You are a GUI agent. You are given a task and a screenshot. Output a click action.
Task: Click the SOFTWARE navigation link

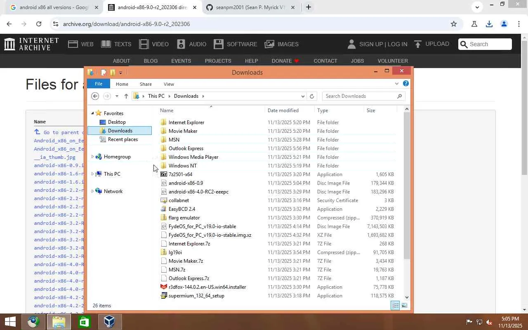pyautogui.click(x=236, y=44)
